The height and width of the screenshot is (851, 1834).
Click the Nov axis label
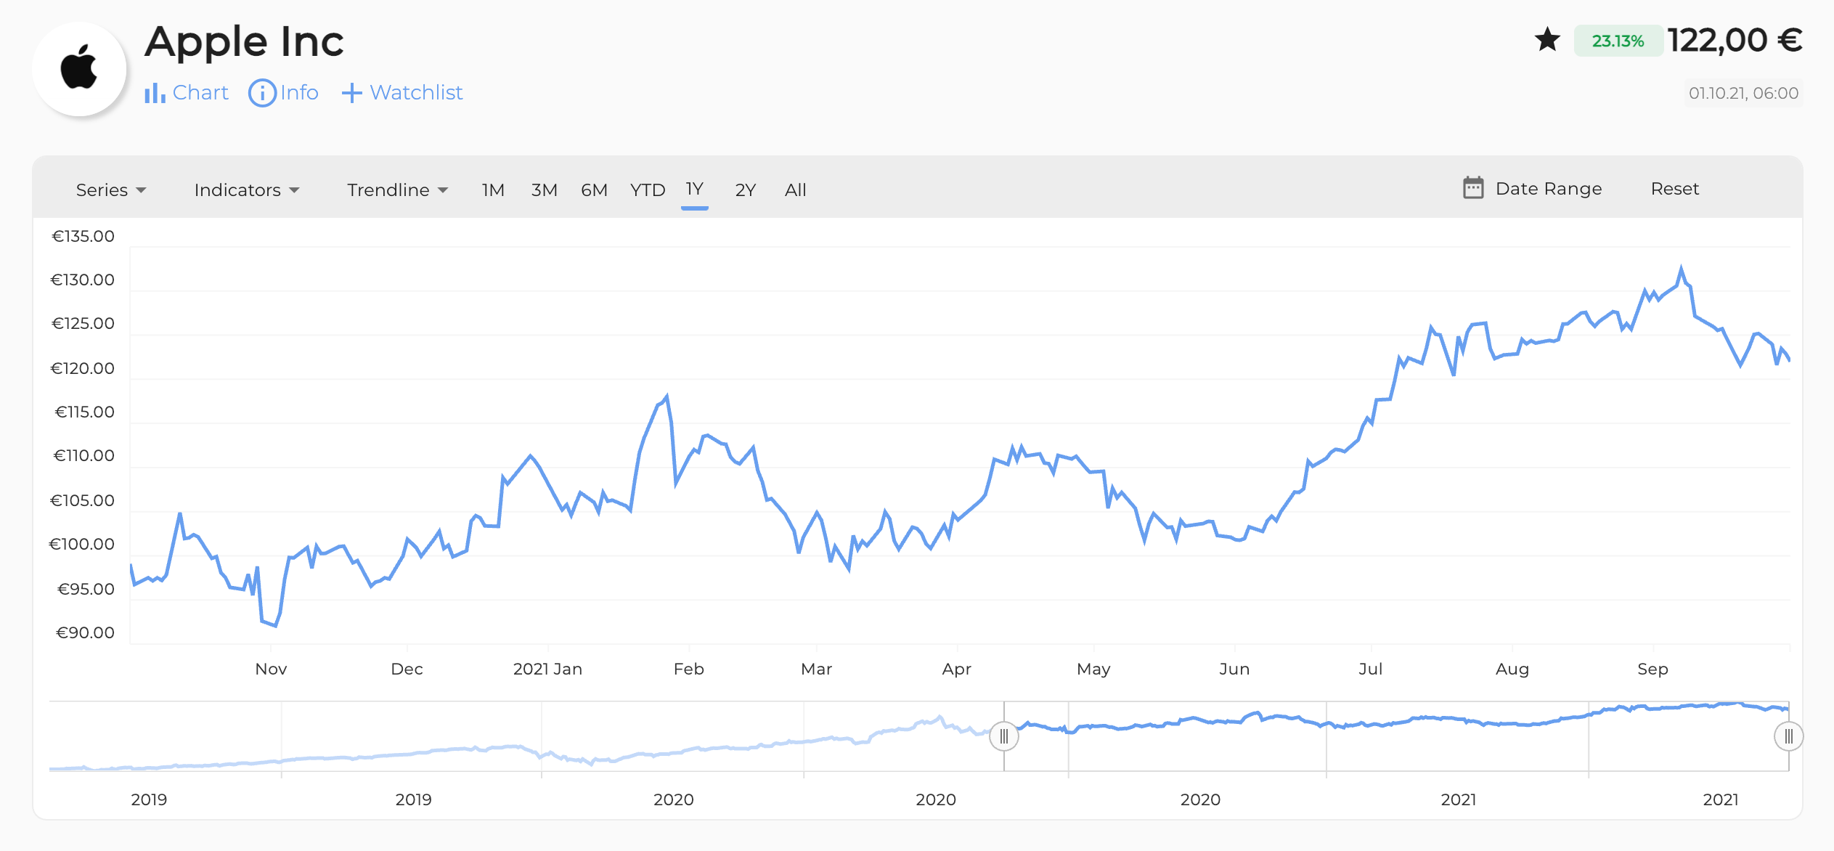pyautogui.click(x=271, y=669)
